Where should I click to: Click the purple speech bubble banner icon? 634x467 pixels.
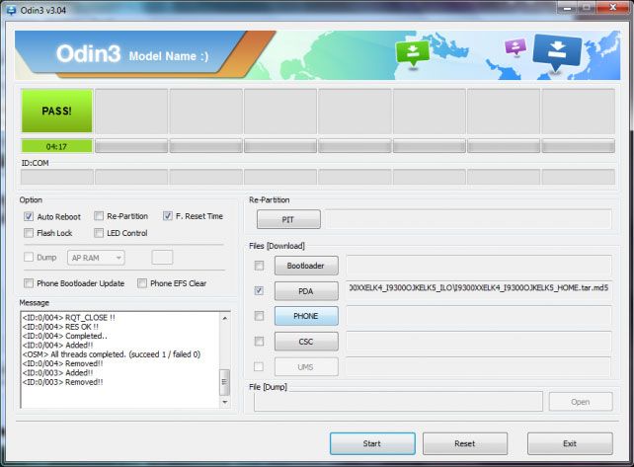pos(515,46)
